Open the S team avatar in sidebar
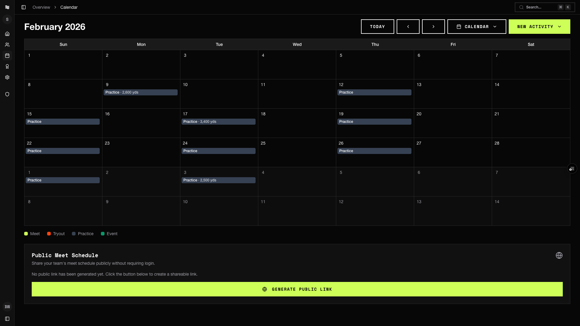Screen dimensions: 580x326 (7, 19)
